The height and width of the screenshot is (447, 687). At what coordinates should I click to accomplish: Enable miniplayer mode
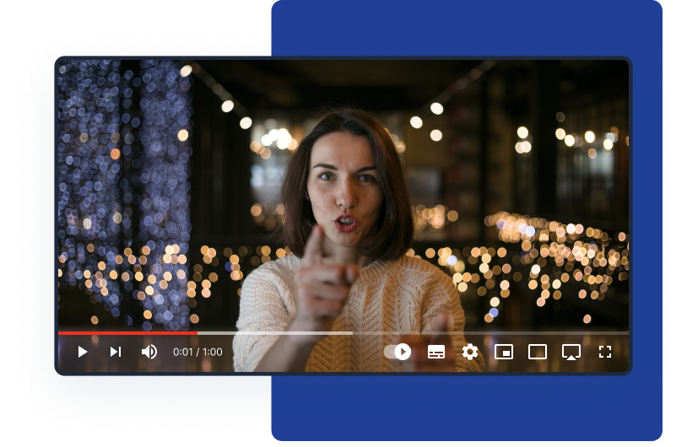pyautogui.click(x=504, y=352)
